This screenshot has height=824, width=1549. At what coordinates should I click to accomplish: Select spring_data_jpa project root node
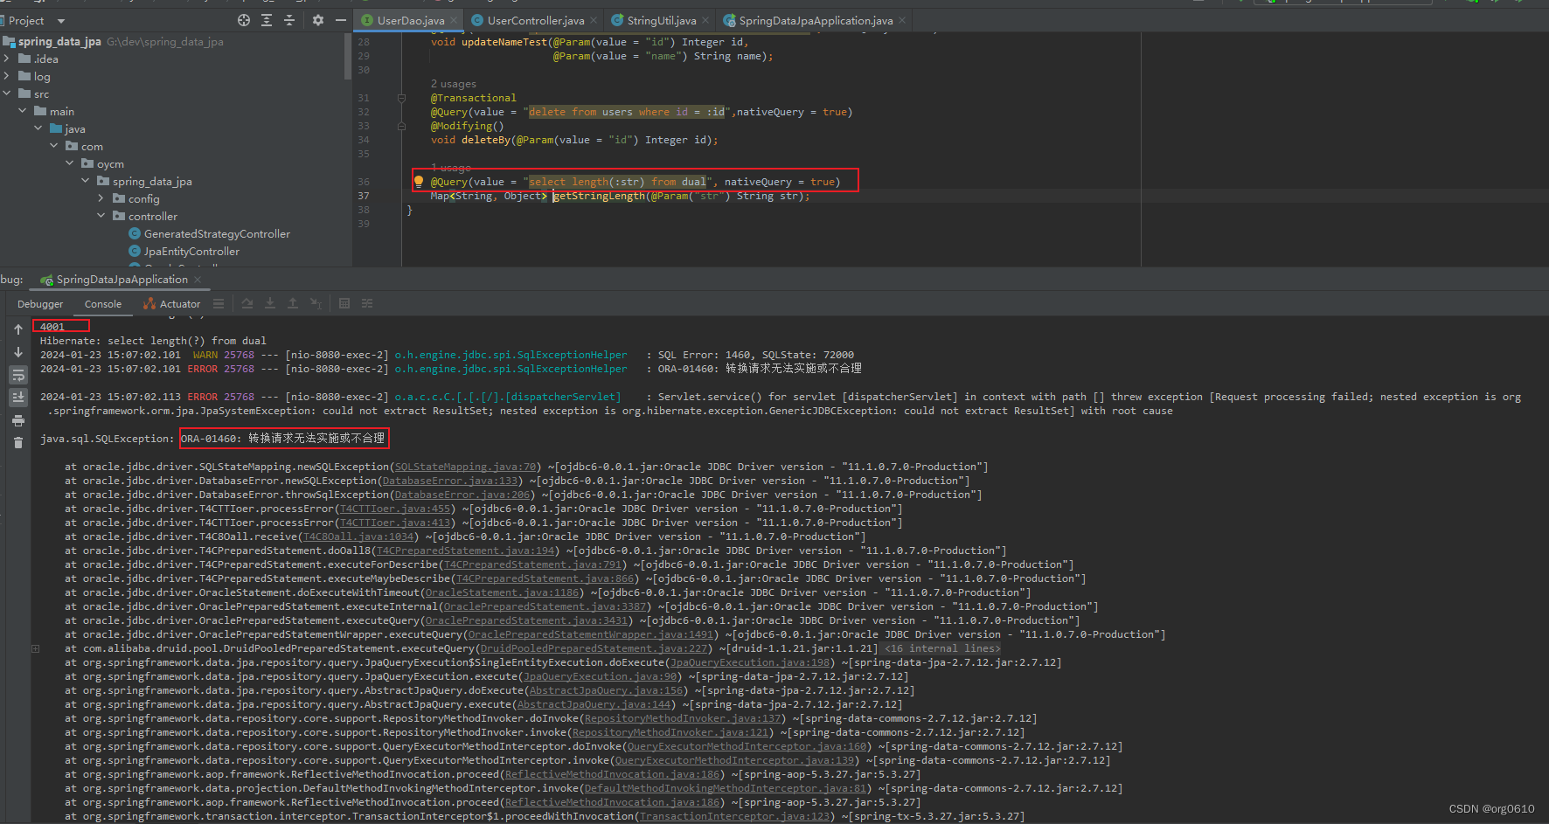[x=114, y=41]
